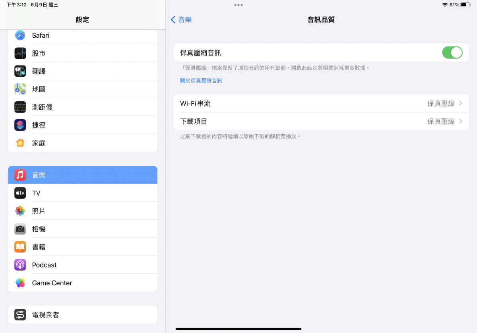This screenshot has height=333, width=477.
Task: Select 下載項目 quality setting label
Action: [194, 121]
